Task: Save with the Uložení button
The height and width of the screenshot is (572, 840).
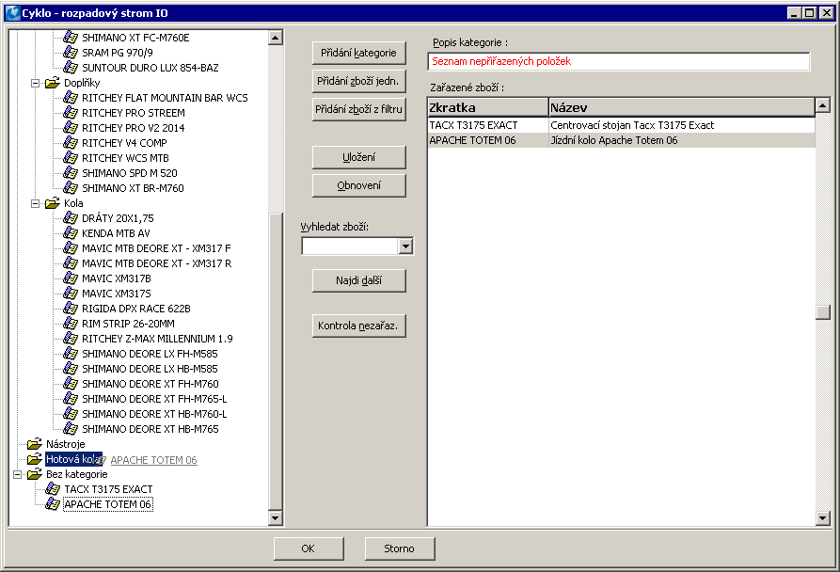Action: (359, 157)
